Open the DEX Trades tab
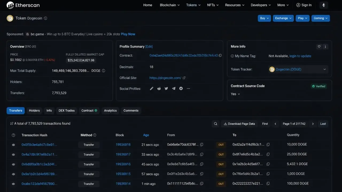Screen dimensions: 342x192 coord(67,111)
